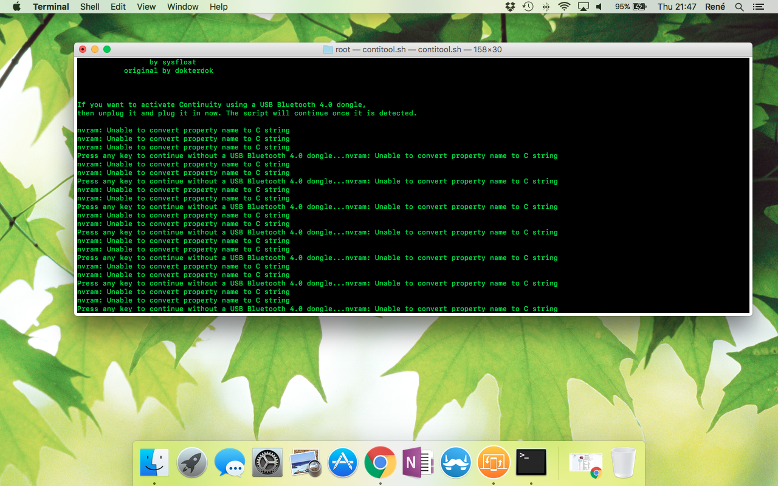This screenshot has height=486, width=778.
Task: Click the folder proxy icon in Terminal title
Action: pyautogui.click(x=328, y=49)
